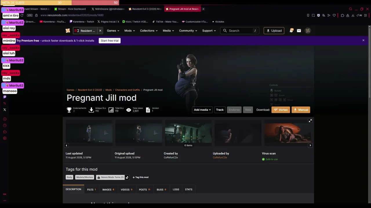Go to the Games breadcrumb link
Viewport: 371px width, 208px height.
(x=70, y=90)
